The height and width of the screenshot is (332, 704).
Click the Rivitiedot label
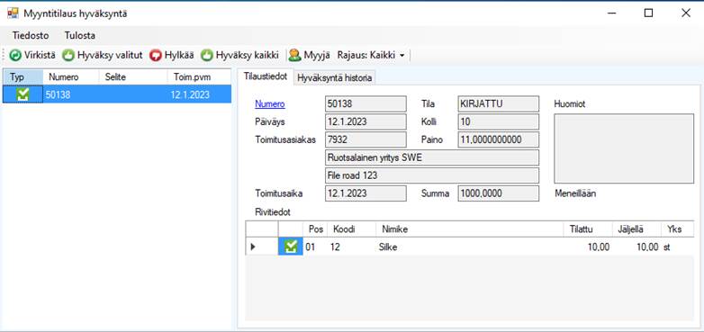pos(273,212)
